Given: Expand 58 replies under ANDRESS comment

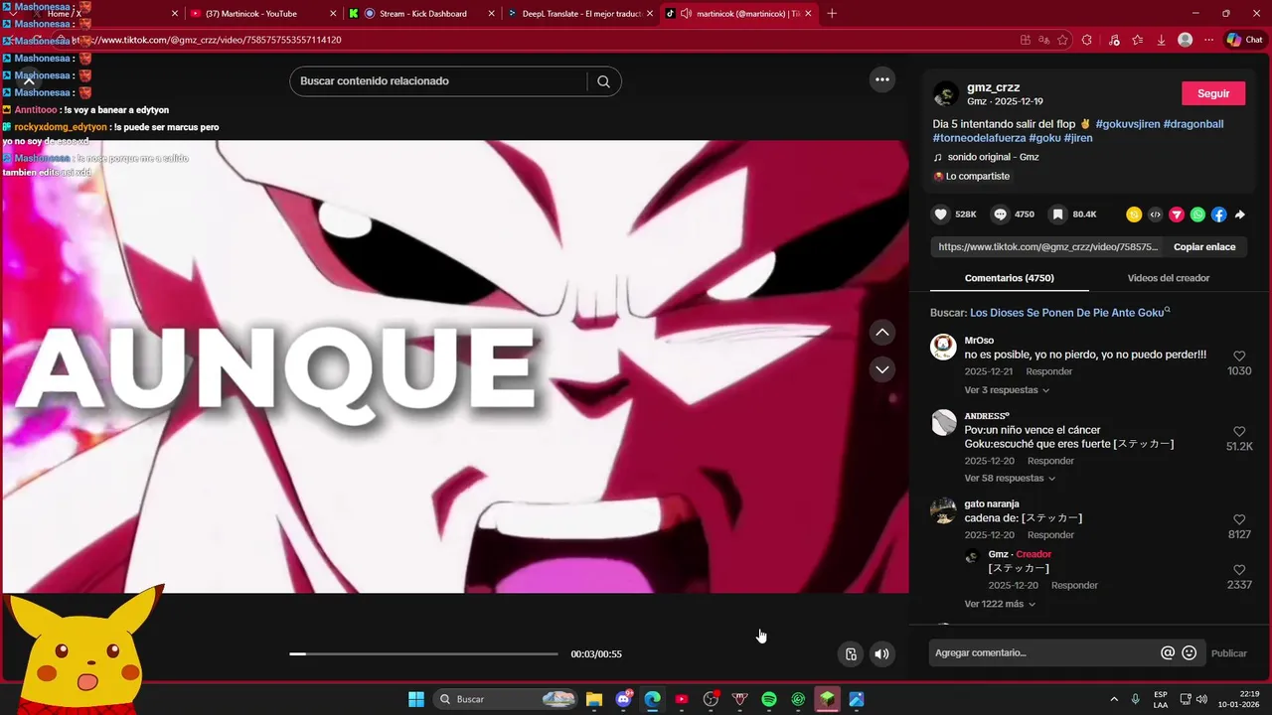Looking at the screenshot, I should [1010, 478].
